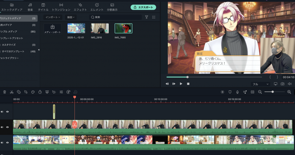Hide the bottom 2025 clip track with its eye icon
This screenshot has width=295, height=155.
click(7, 142)
